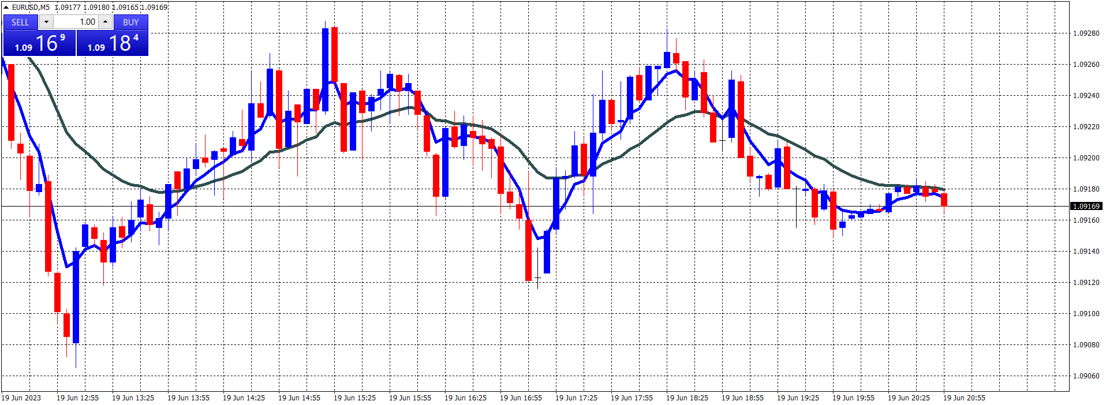This screenshot has width=1106, height=405.
Task: Click the 19 Jun 18:25 time label
Action: [x=687, y=398]
